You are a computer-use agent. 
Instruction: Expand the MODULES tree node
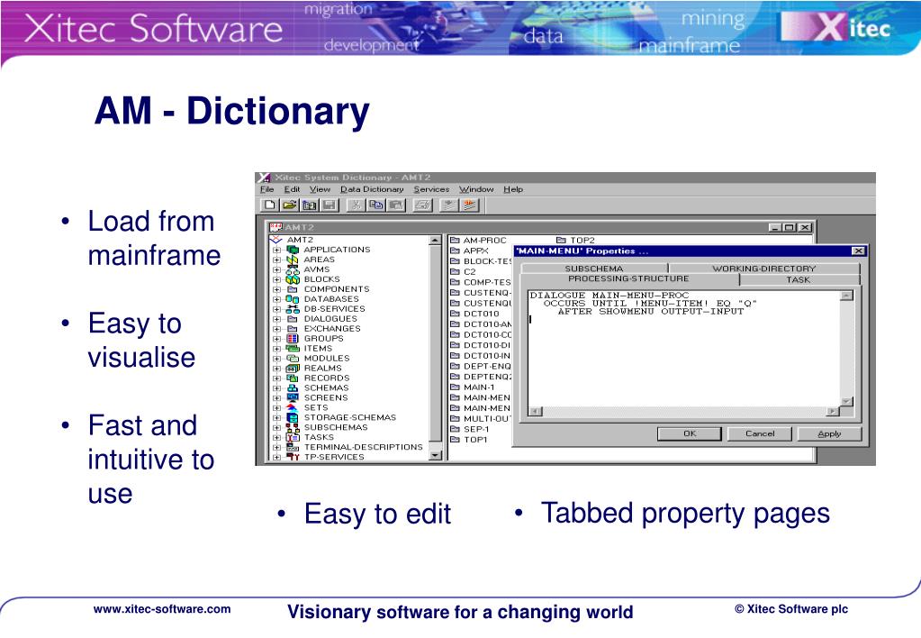pos(276,358)
